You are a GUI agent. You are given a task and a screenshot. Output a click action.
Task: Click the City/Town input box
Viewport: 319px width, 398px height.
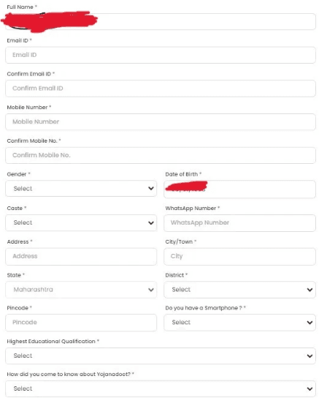point(239,256)
